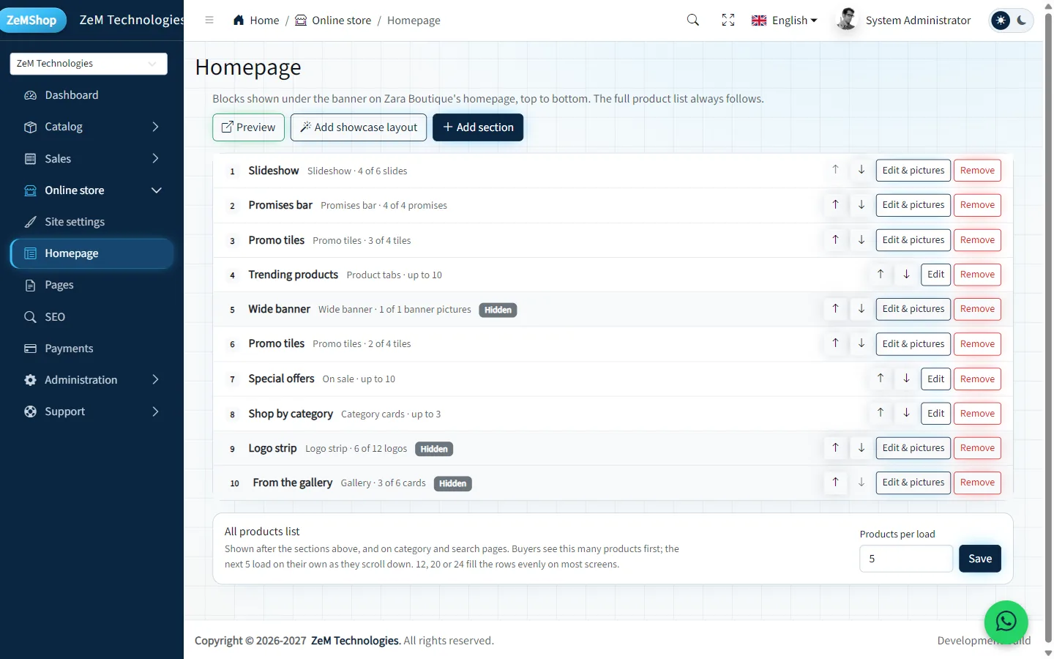Viewport: 1054px width, 659px height.
Task: Move Logo strip section up
Action: coord(835,448)
